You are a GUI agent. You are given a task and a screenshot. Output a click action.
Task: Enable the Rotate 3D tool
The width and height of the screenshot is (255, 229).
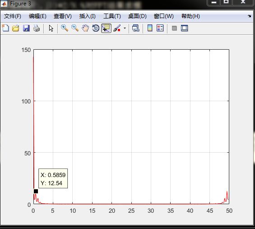pyautogui.click(x=96, y=28)
